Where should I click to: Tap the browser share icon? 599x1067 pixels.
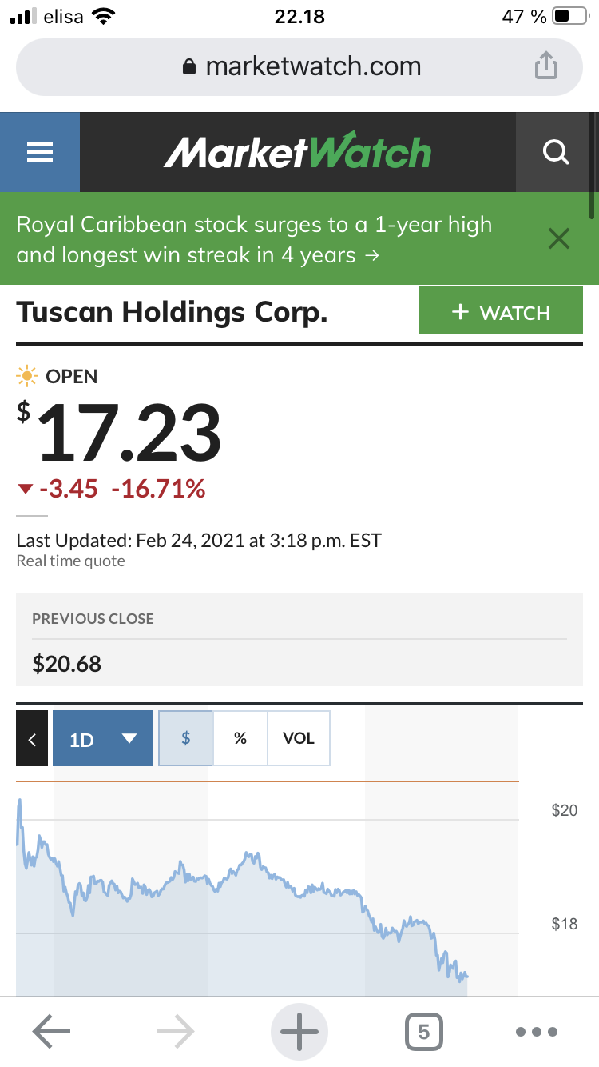[x=545, y=66]
